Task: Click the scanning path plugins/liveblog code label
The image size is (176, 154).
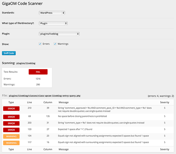Action: pos(26,63)
